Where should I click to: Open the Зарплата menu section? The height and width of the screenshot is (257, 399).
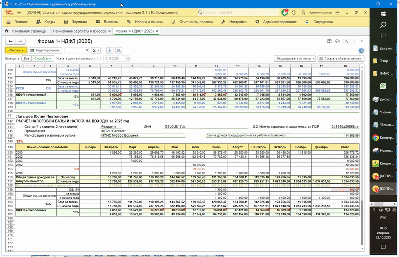76,22
